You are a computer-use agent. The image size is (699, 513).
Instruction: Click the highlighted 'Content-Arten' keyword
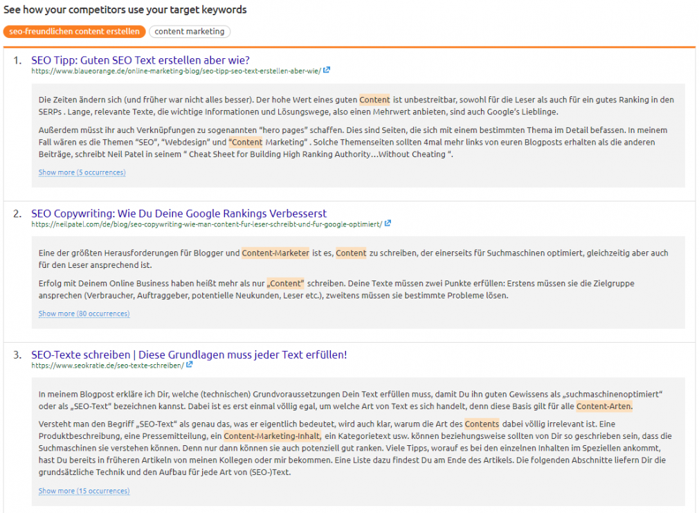tap(603, 406)
